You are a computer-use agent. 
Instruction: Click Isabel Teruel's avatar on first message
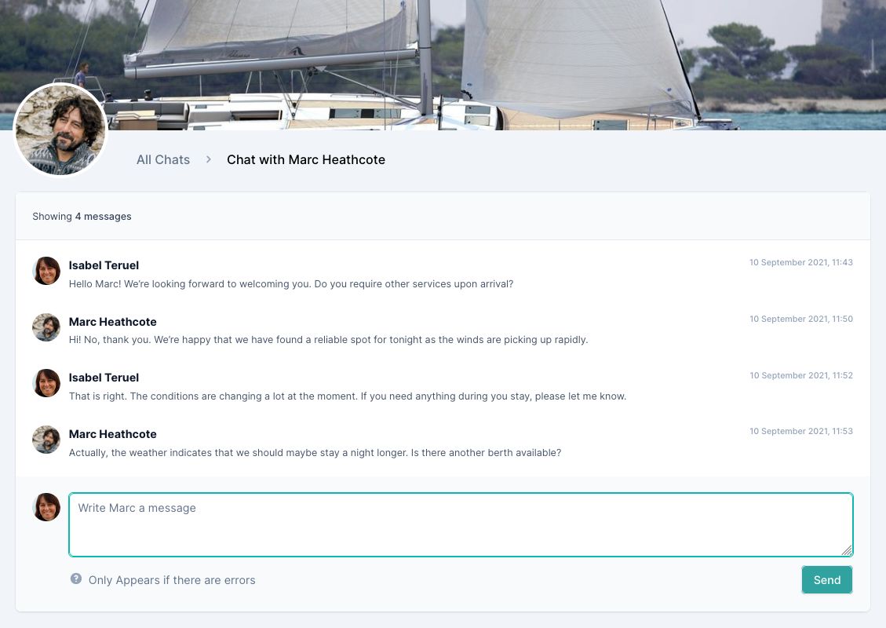coord(46,271)
